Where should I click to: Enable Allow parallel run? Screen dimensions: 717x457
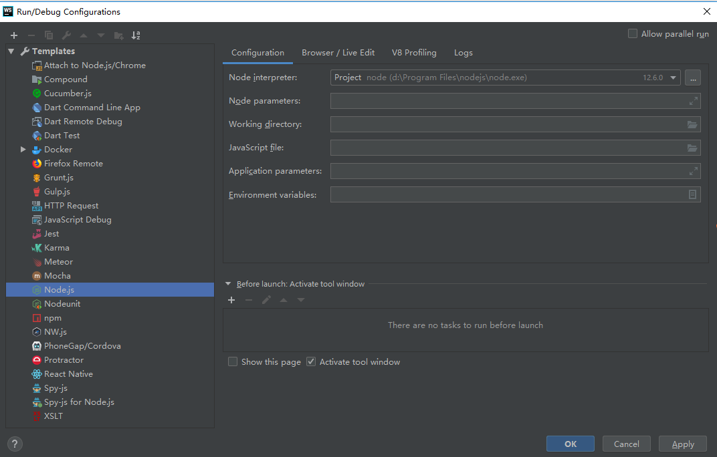[632, 33]
